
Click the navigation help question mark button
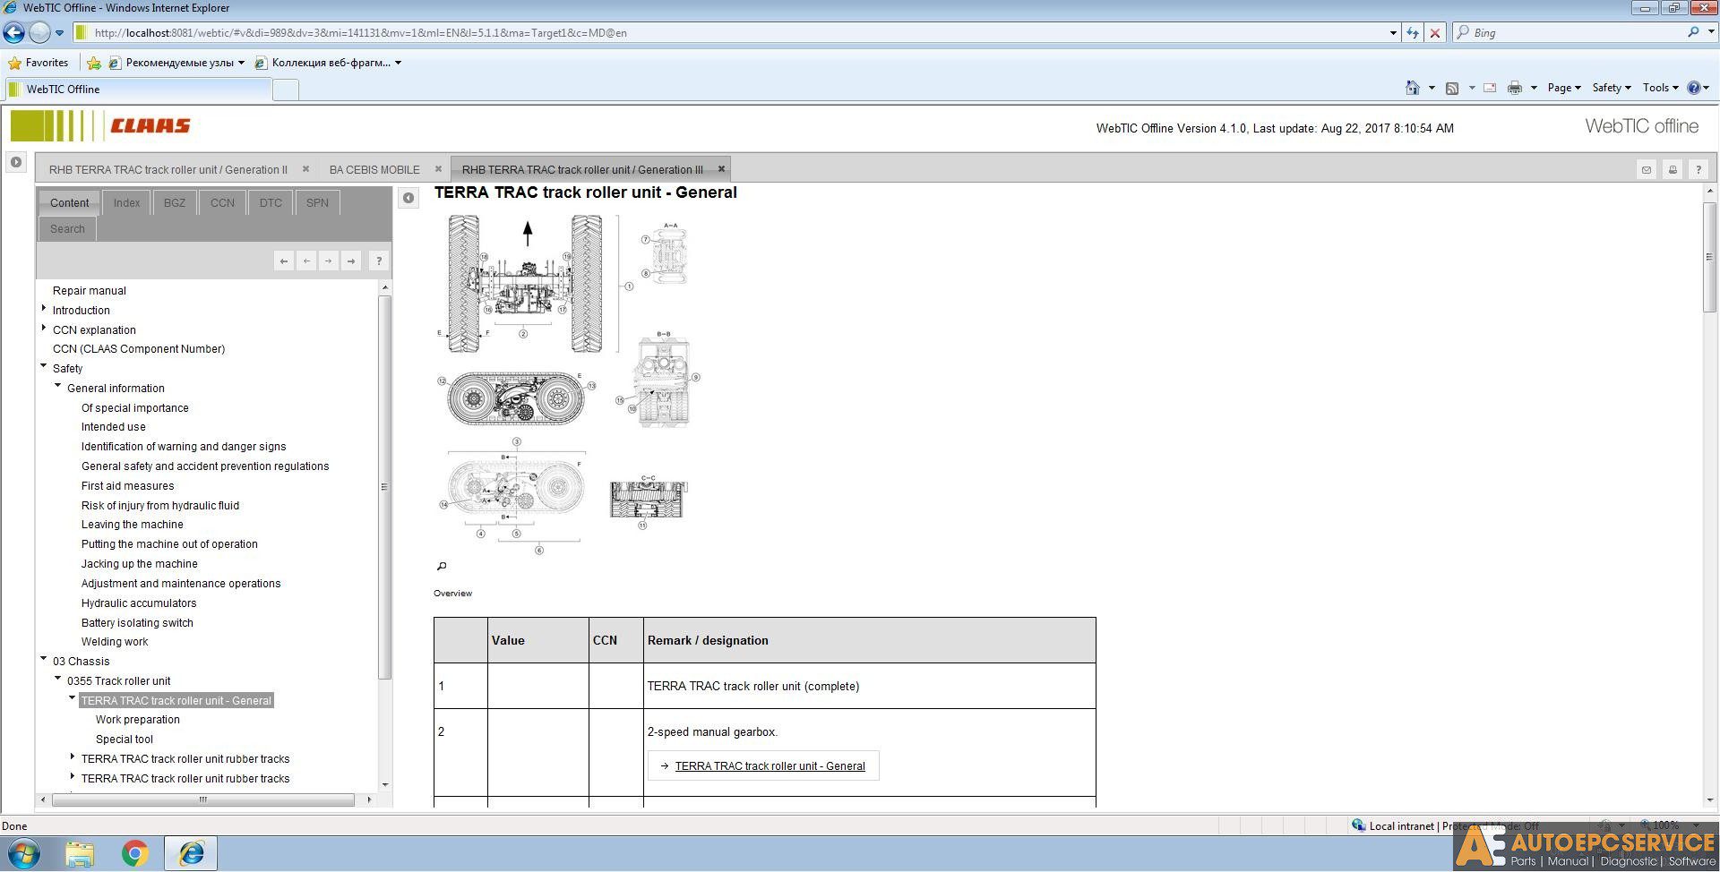tap(379, 261)
